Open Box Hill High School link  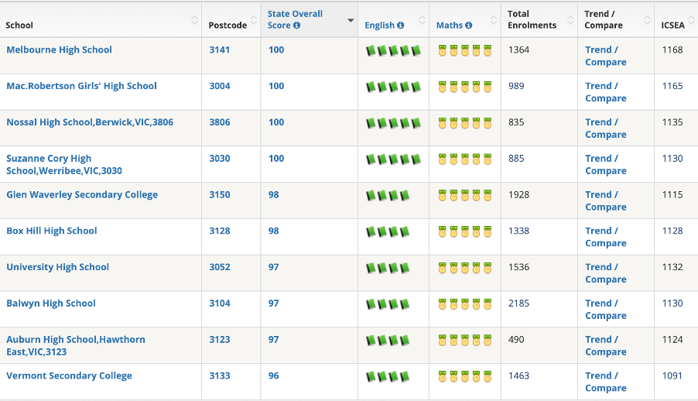(x=52, y=231)
